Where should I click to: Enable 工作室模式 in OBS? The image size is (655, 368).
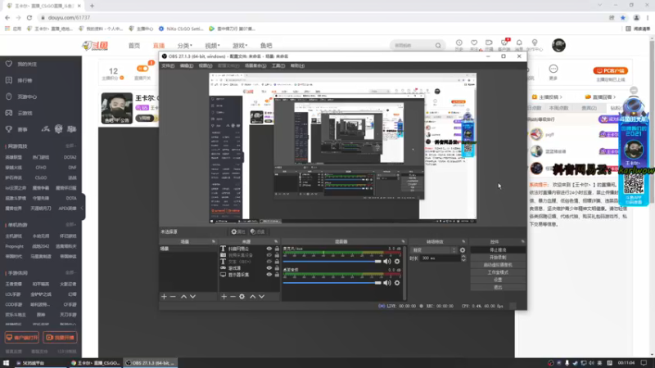498,272
